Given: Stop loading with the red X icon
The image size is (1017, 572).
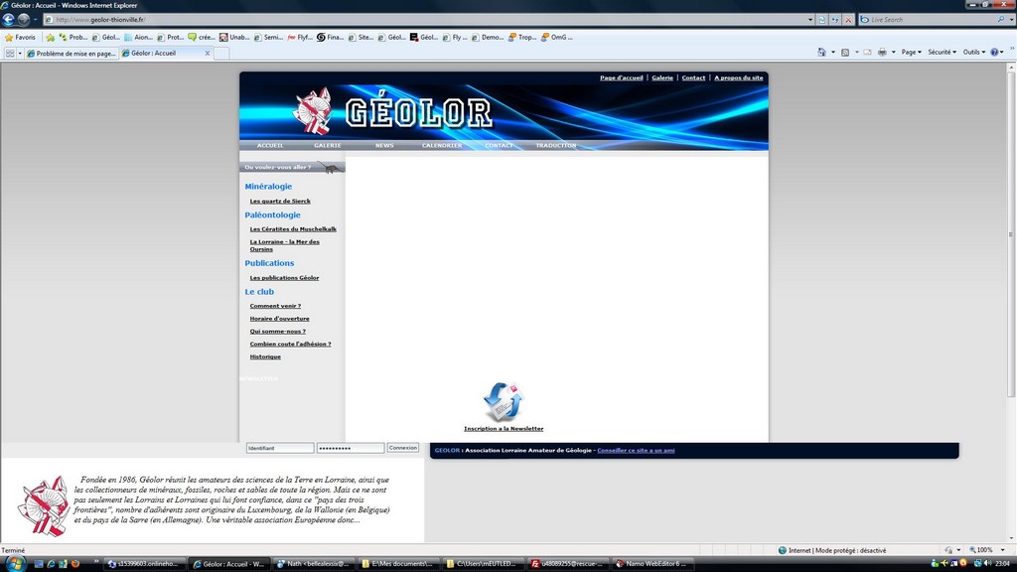Looking at the screenshot, I should tap(848, 20).
